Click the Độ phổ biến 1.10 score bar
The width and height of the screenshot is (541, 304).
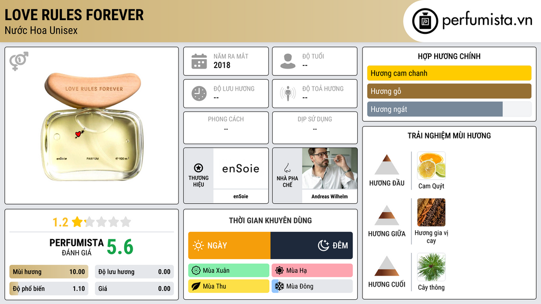pyautogui.click(x=49, y=289)
